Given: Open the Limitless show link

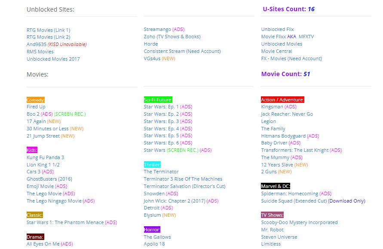Looking at the screenshot, I should 271,244.
